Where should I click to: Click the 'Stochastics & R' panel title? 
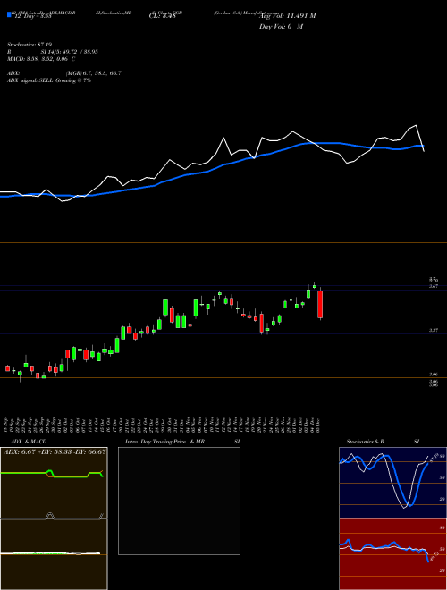pos(365,442)
